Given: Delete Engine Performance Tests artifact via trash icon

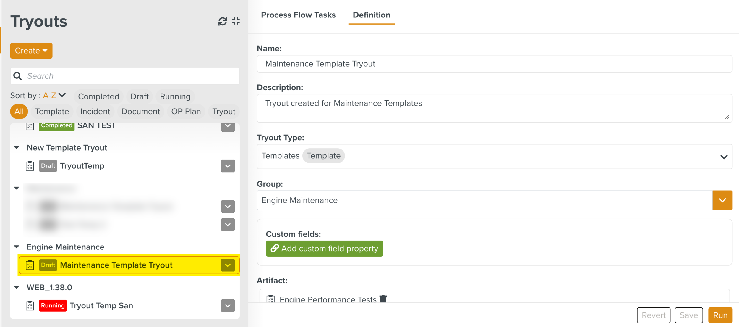Looking at the screenshot, I should pos(383,299).
